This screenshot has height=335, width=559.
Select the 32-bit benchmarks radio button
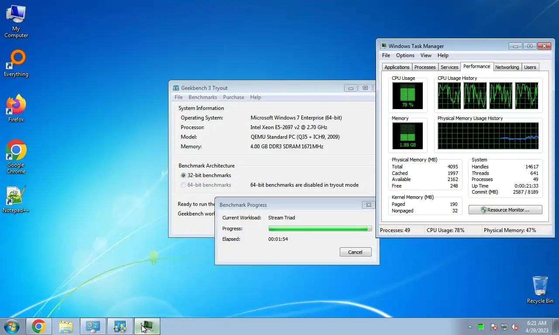click(183, 175)
